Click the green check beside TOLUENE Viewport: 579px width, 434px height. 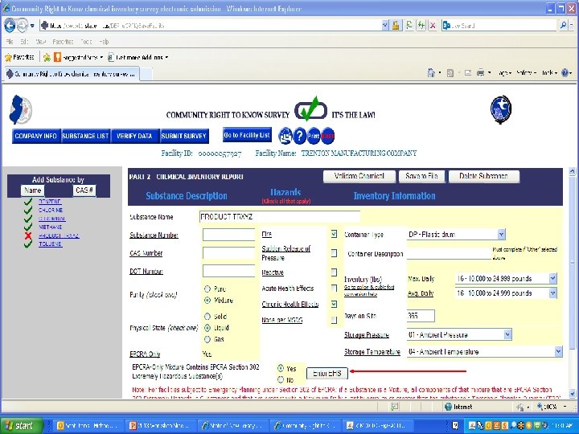point(28,244)
